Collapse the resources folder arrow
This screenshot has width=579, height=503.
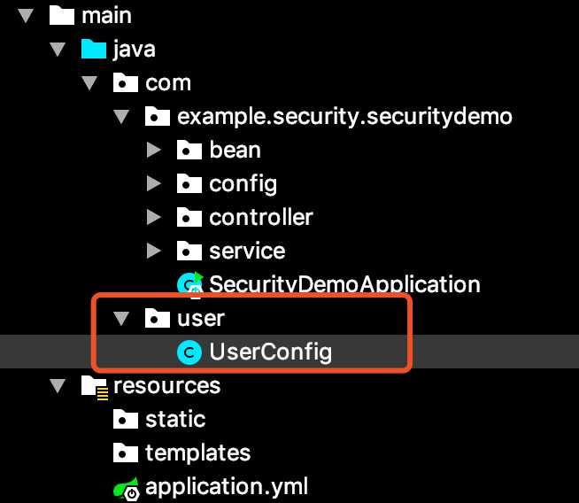[x=58, y=386]
